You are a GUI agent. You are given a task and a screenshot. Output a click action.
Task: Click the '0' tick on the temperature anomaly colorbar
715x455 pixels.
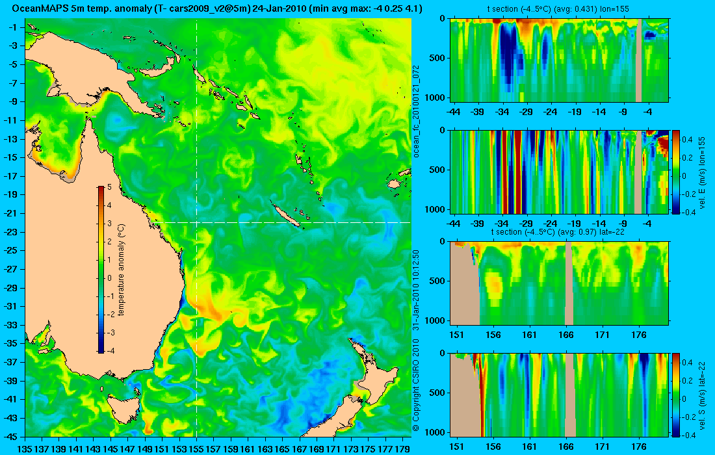109,278
